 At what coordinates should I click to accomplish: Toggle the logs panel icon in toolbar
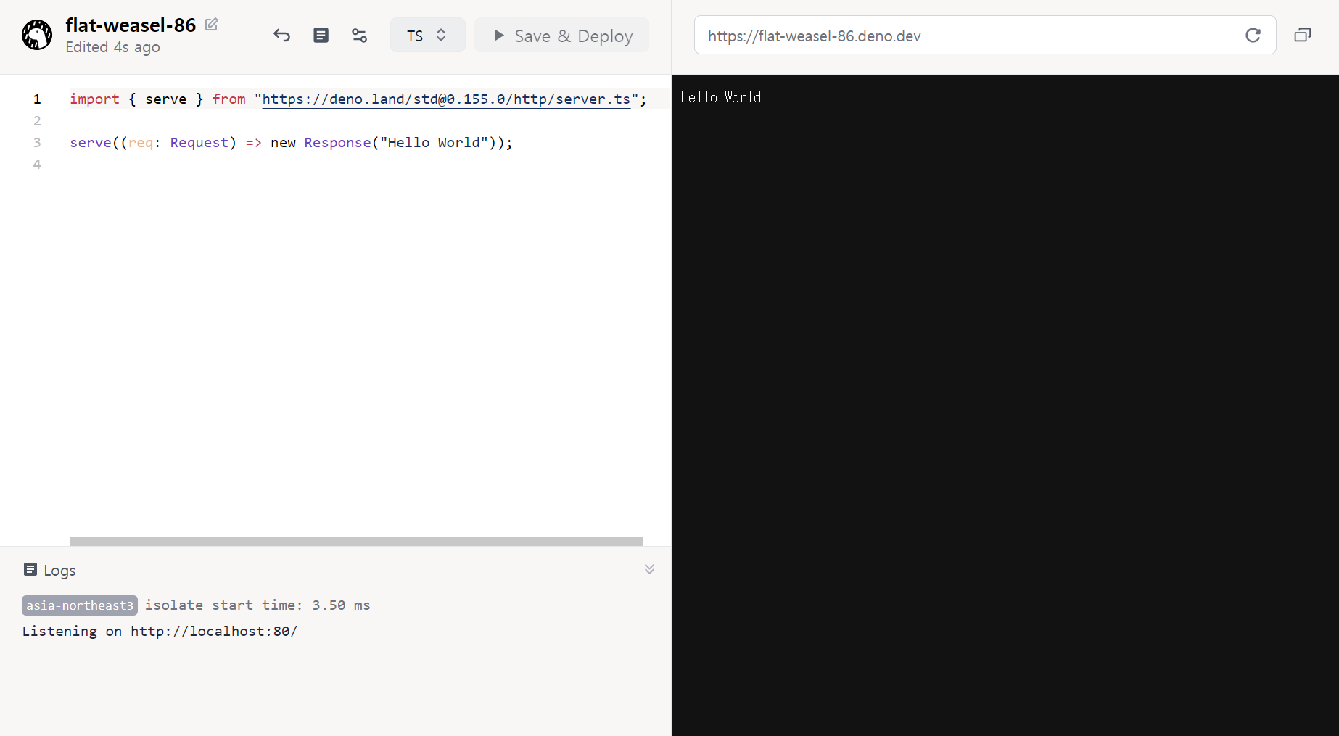tap(321, 36)
